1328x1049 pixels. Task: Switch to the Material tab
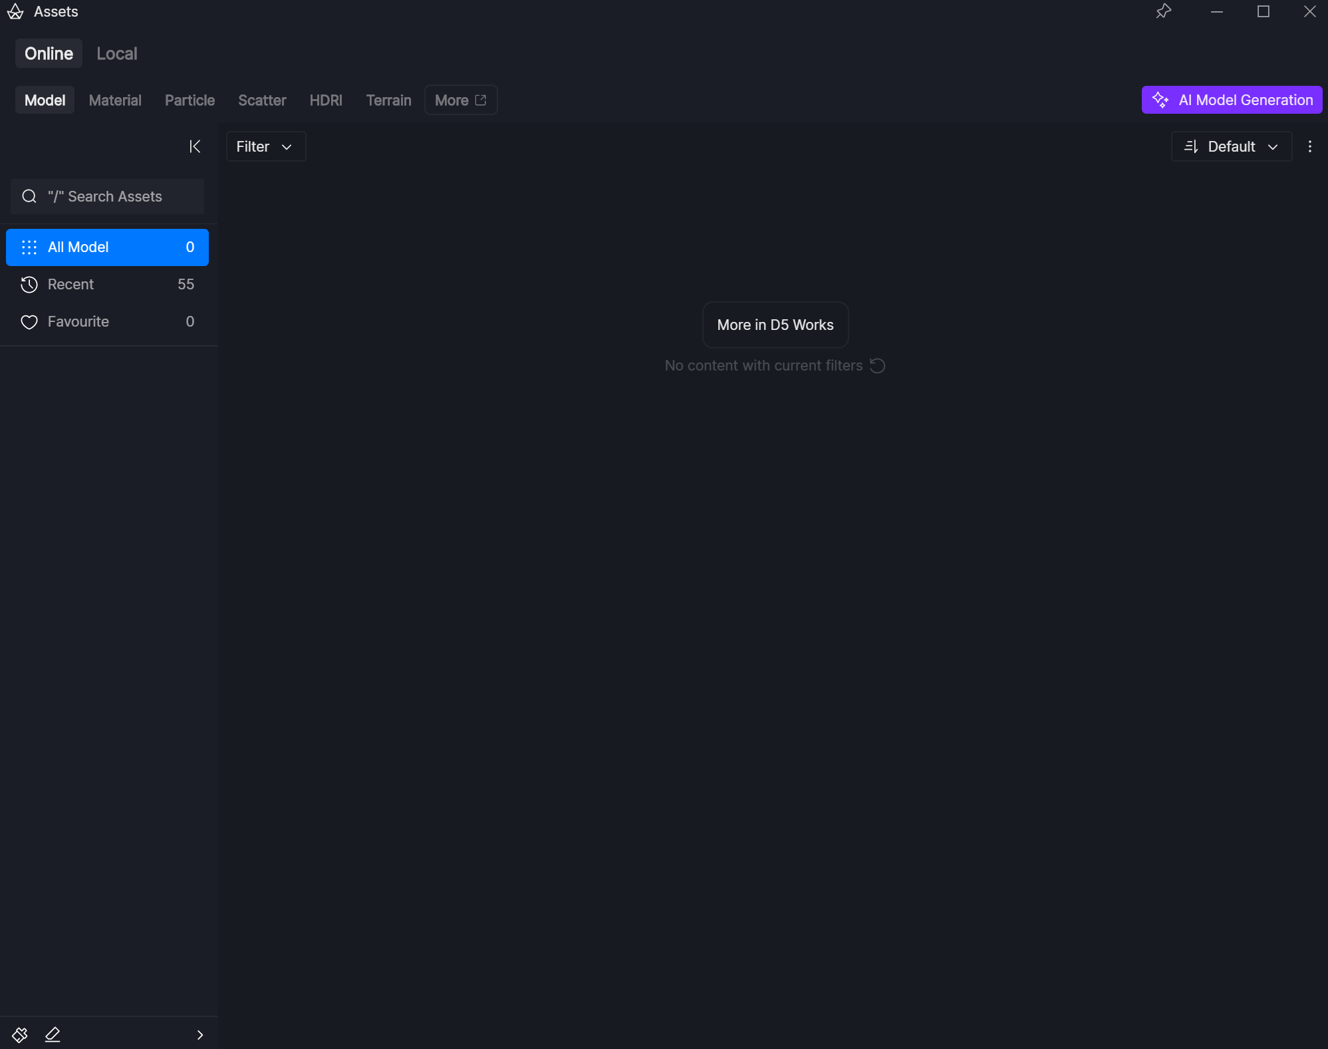point(115,100)
